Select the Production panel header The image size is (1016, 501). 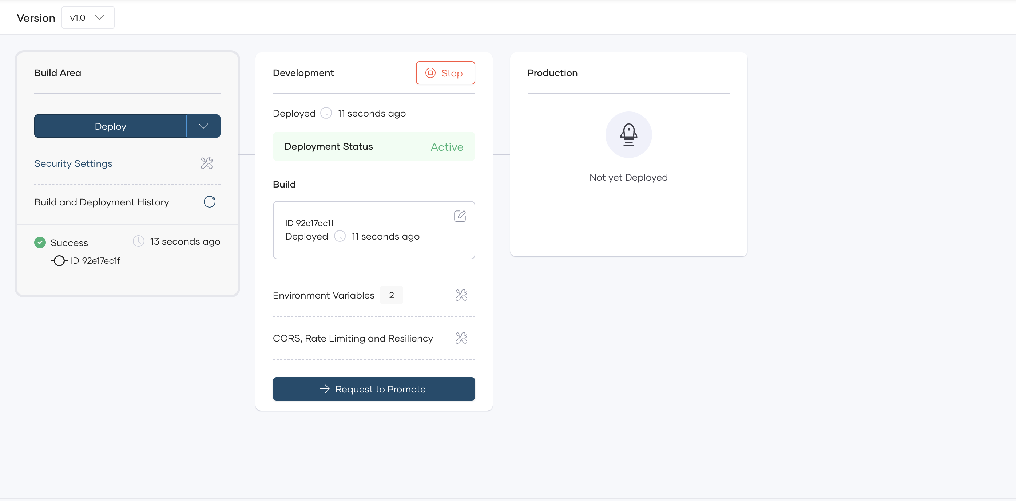click(552, 72)
